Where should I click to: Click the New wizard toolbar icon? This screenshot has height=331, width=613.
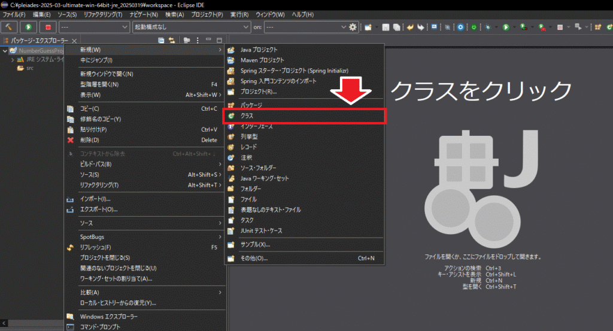[x=368, y=27]
